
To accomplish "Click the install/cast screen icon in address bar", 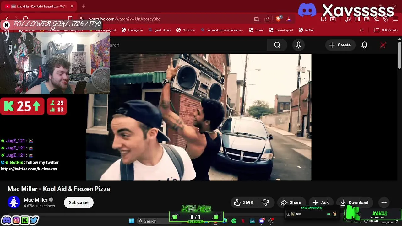I will [x=257, y=19].
